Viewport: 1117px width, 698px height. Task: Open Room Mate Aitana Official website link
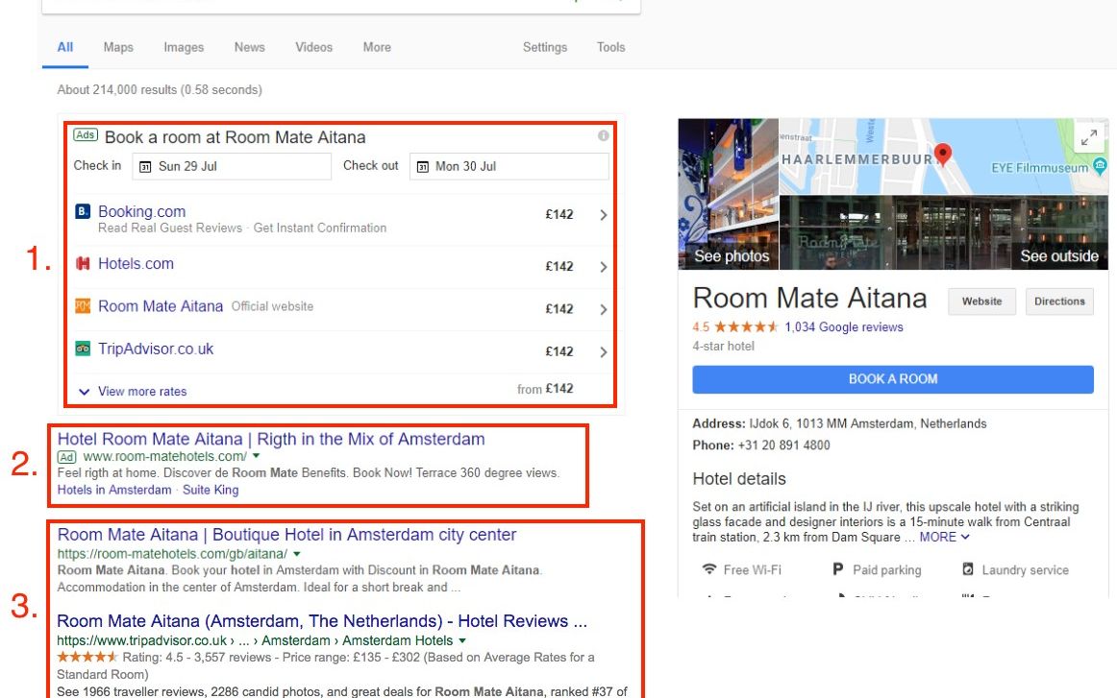tap(161, 306)
